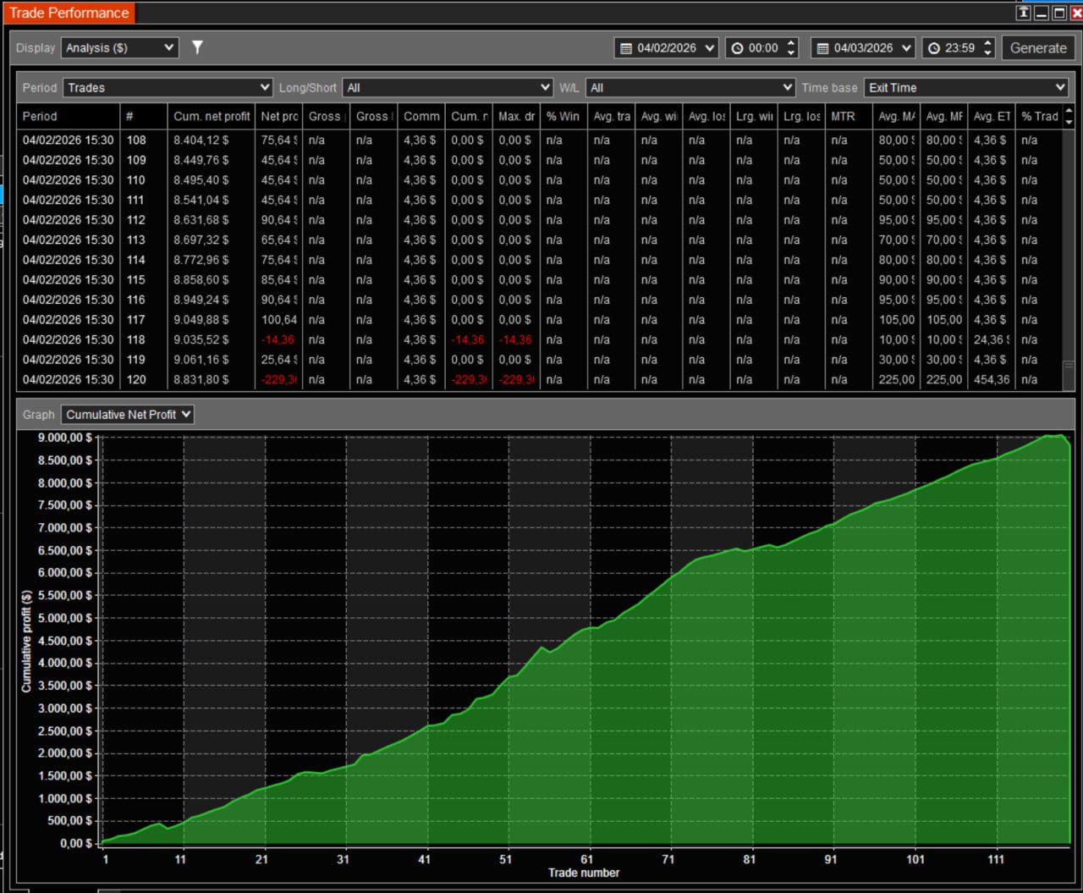Decrease end time using down arrow
This screenshot has width=1083, height=893.
click(987, 52)
